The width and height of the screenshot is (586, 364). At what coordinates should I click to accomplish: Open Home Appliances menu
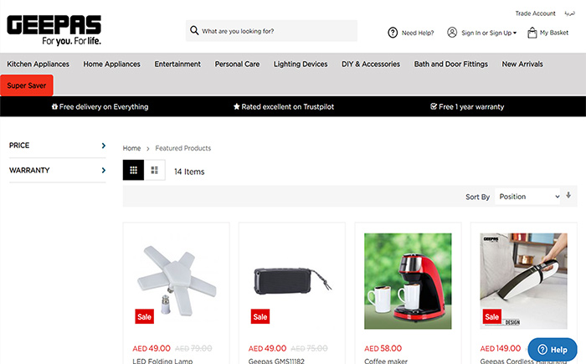tap(111, 64)
